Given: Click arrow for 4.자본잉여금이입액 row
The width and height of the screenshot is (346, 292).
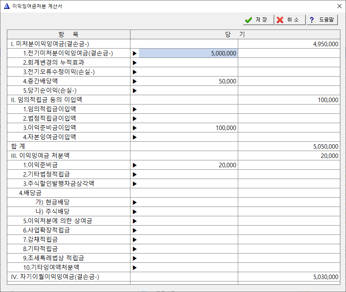Looking at the screenshot, I should [x=135, y=137].
